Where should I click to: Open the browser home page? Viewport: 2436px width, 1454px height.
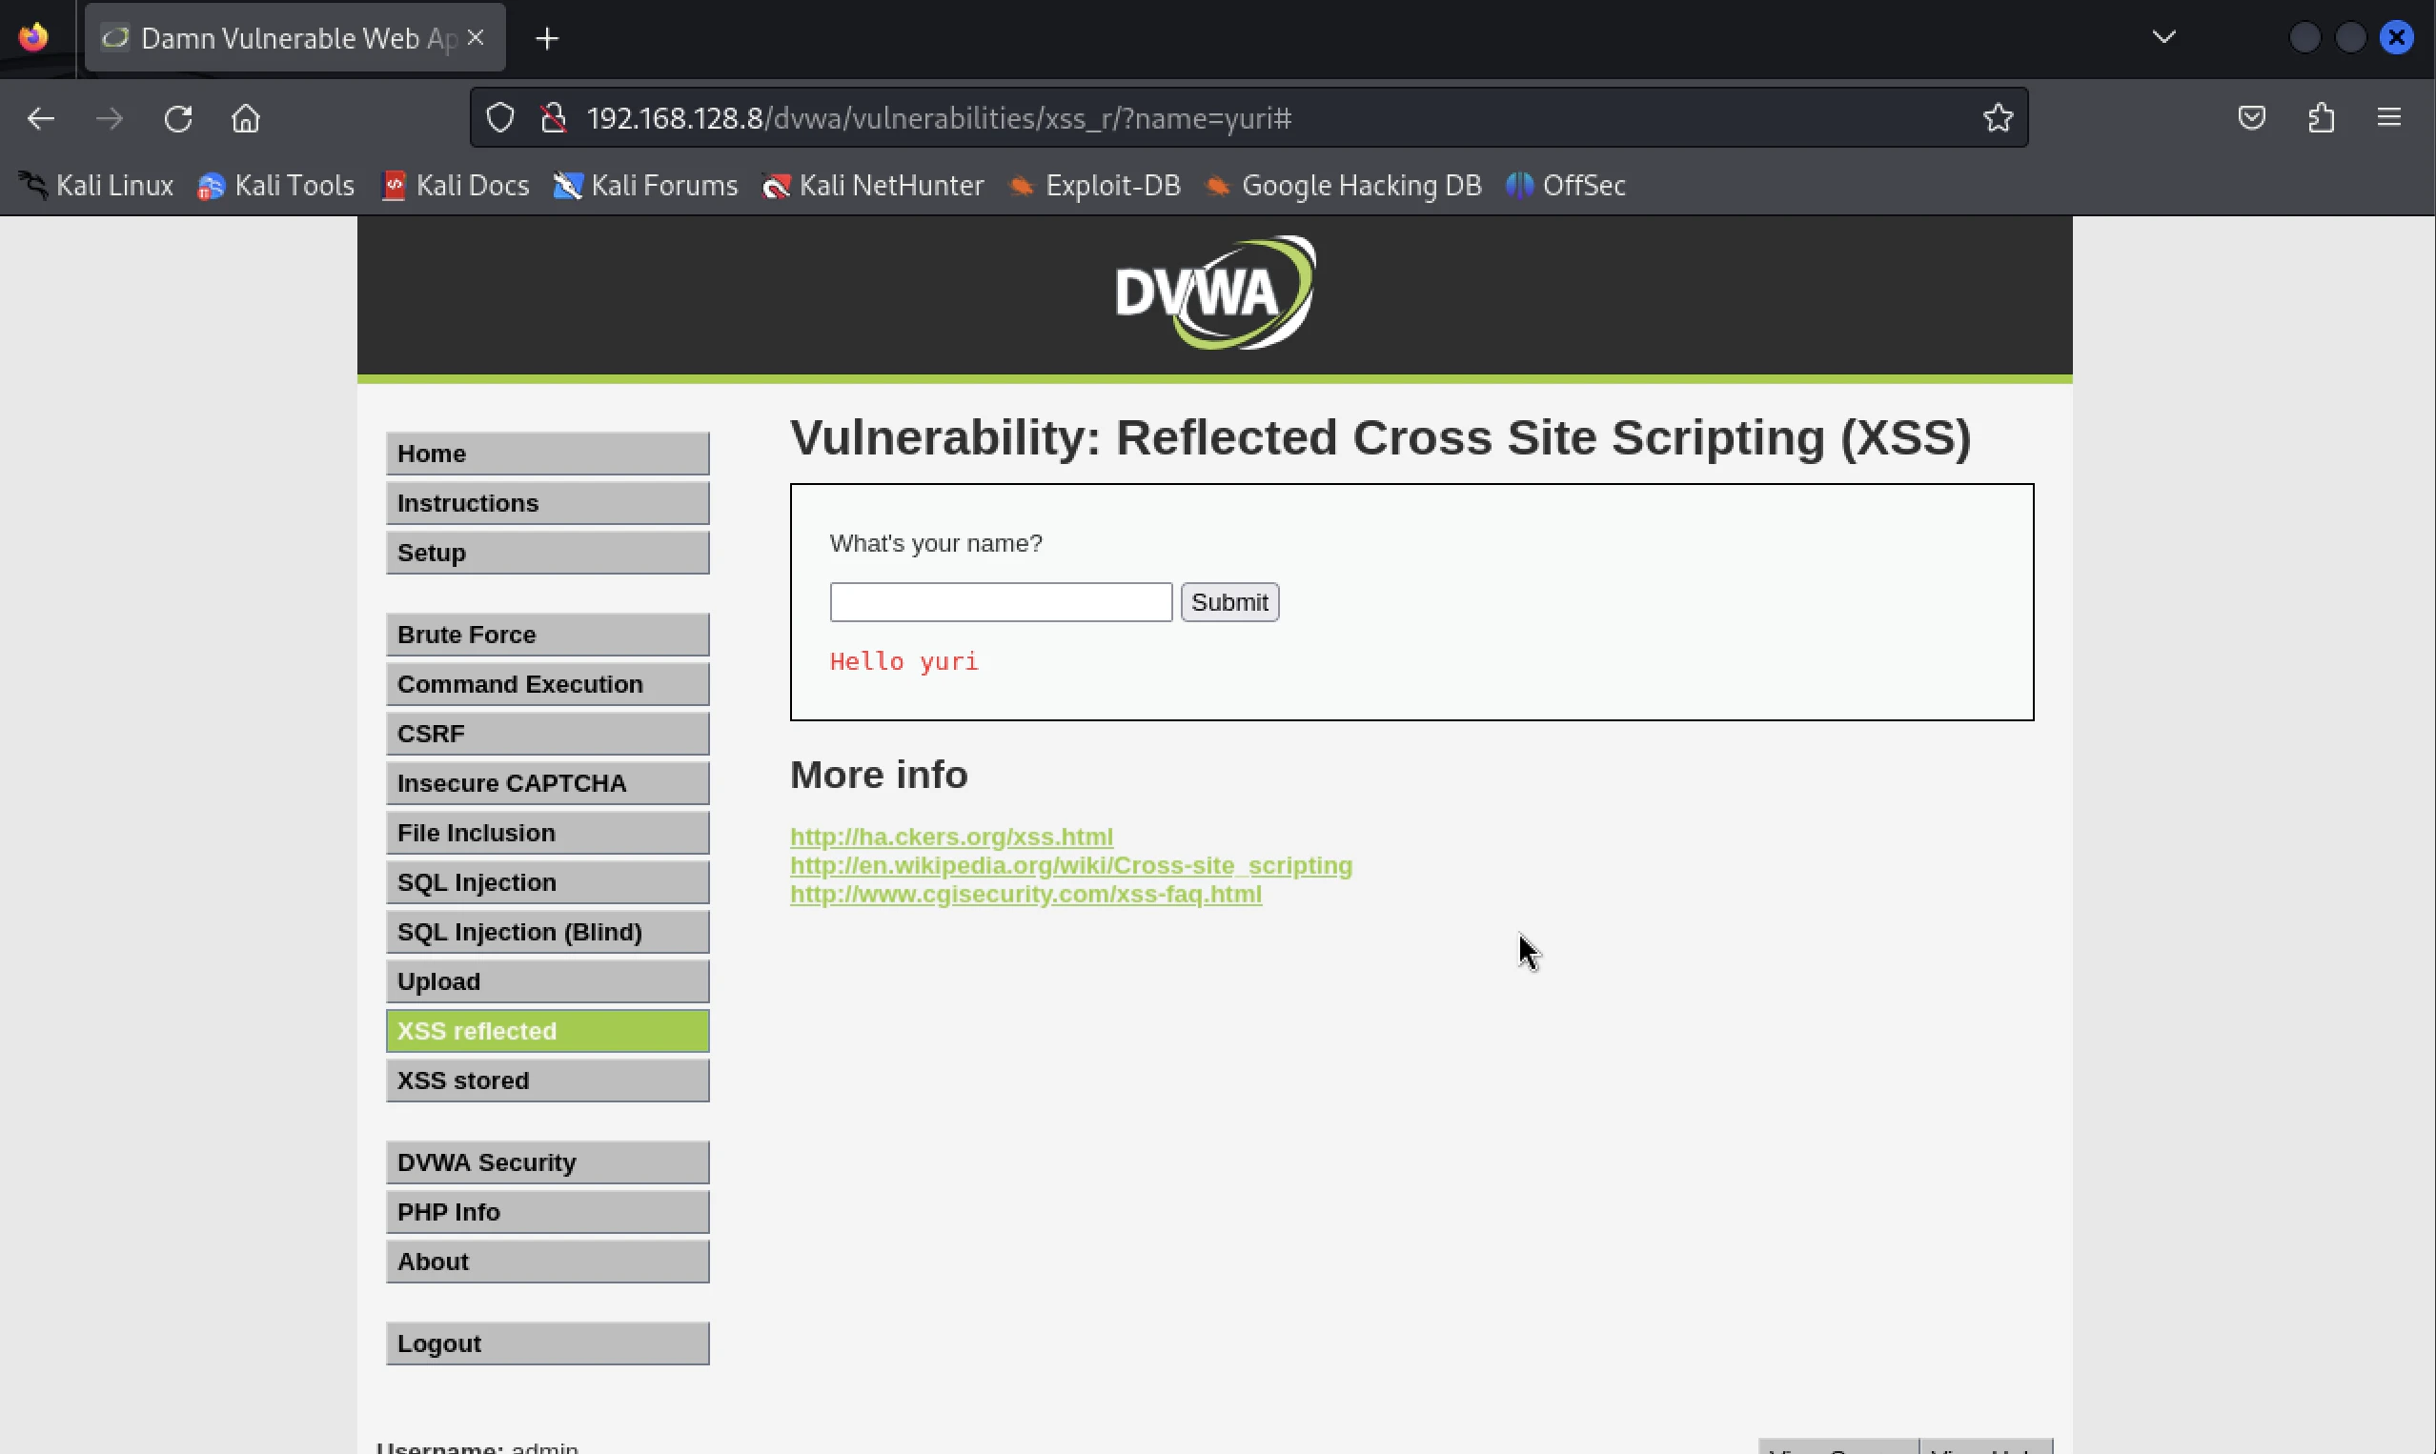point(246,118)
